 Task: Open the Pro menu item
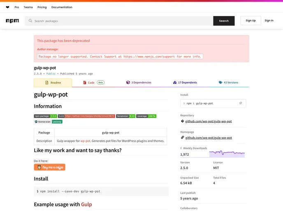coord(16,7)
